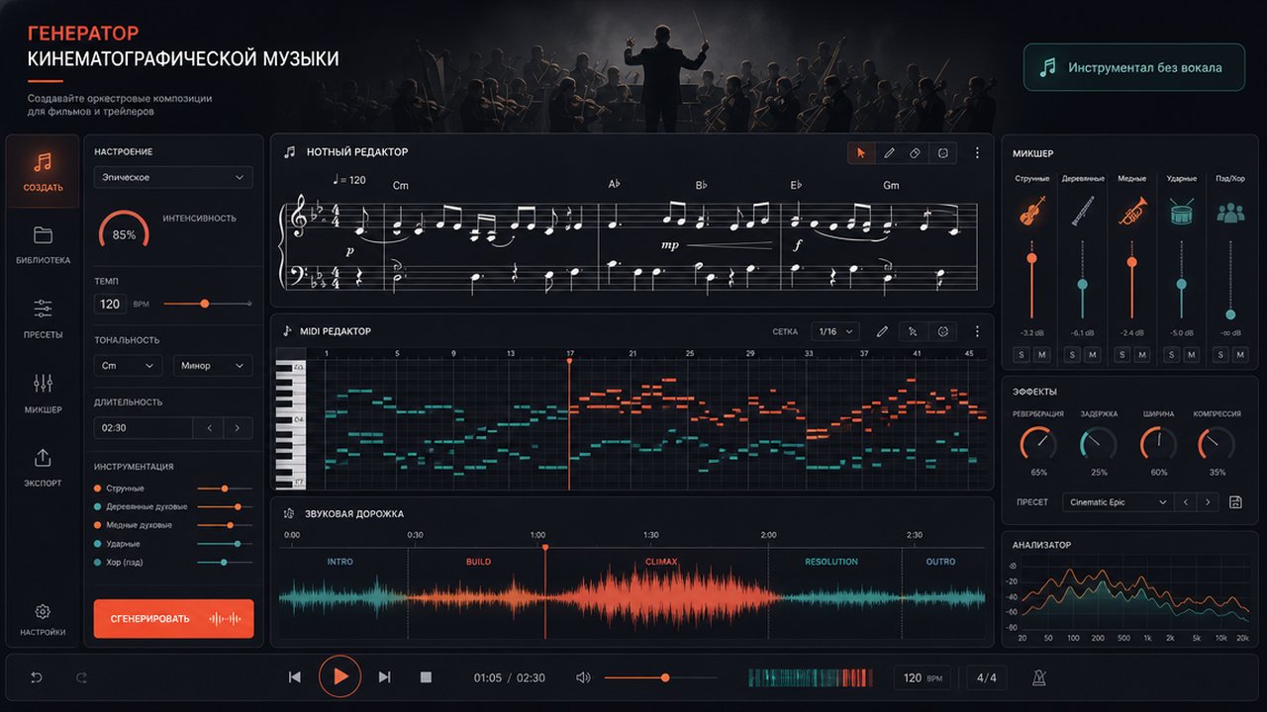Click the Длительность 02:30 field

(x=143, y=428)
